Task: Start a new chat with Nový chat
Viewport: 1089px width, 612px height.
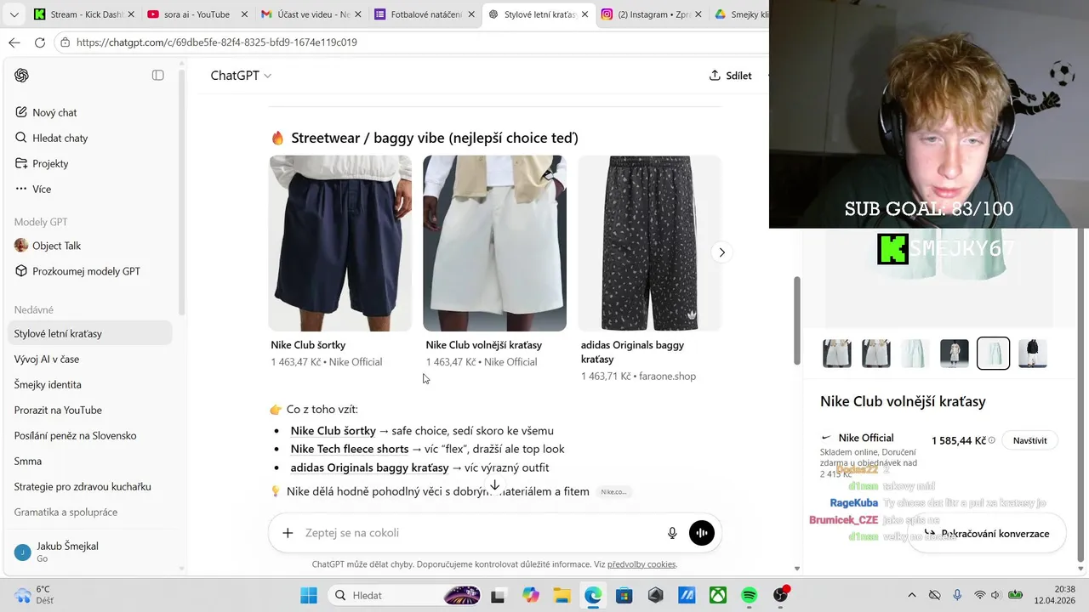Action: (x=54, y=112)
